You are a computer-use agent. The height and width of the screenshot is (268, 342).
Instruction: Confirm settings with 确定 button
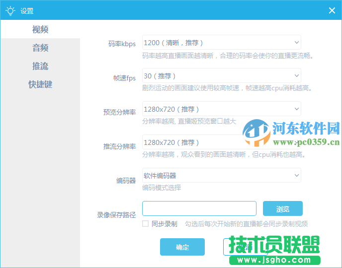182,247
